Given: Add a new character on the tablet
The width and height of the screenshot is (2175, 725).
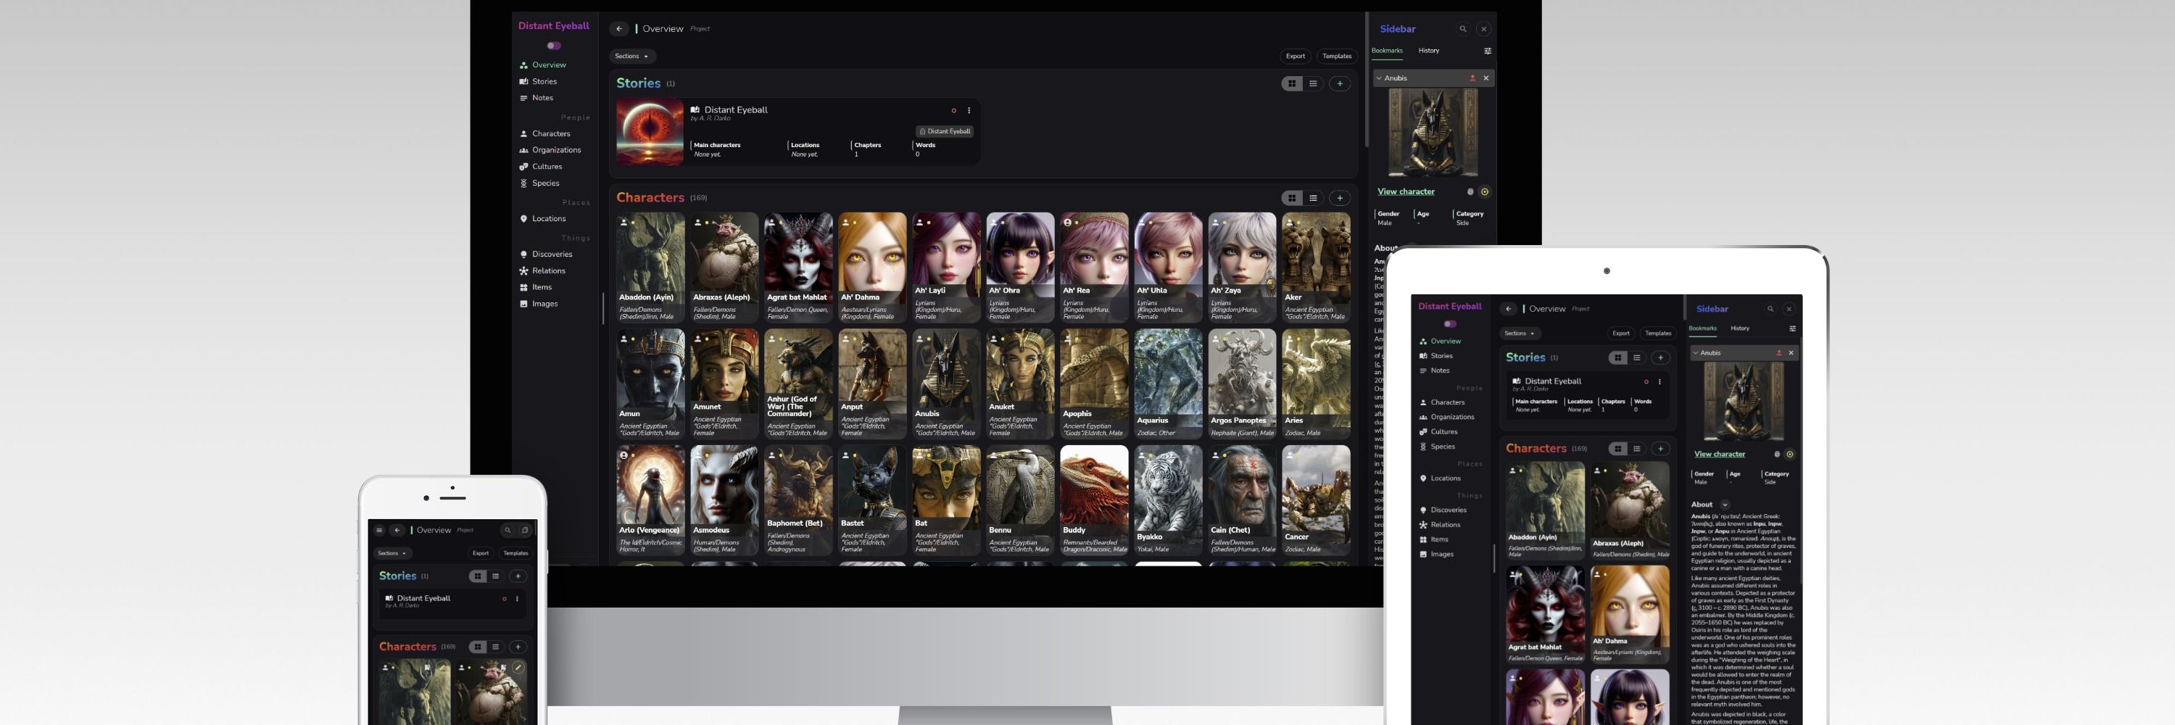Looking at the screenshot, I should (x=1661, y=449).
